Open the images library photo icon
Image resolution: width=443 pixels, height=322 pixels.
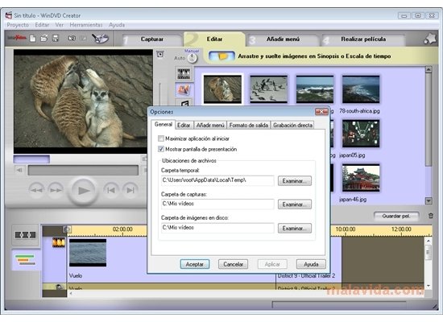tap(184, 90)
